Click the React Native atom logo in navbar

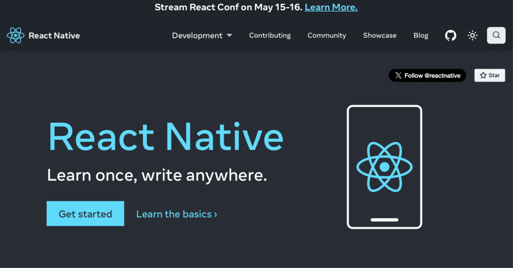click(x=15, y=35)
